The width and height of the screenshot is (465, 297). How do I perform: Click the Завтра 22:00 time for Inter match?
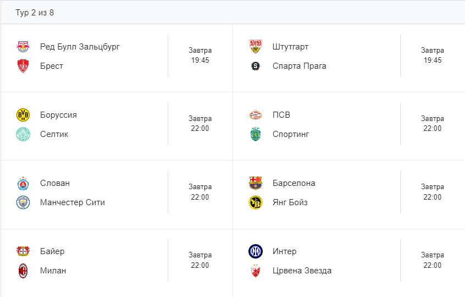pyautogui.click(x=432, y=260)
